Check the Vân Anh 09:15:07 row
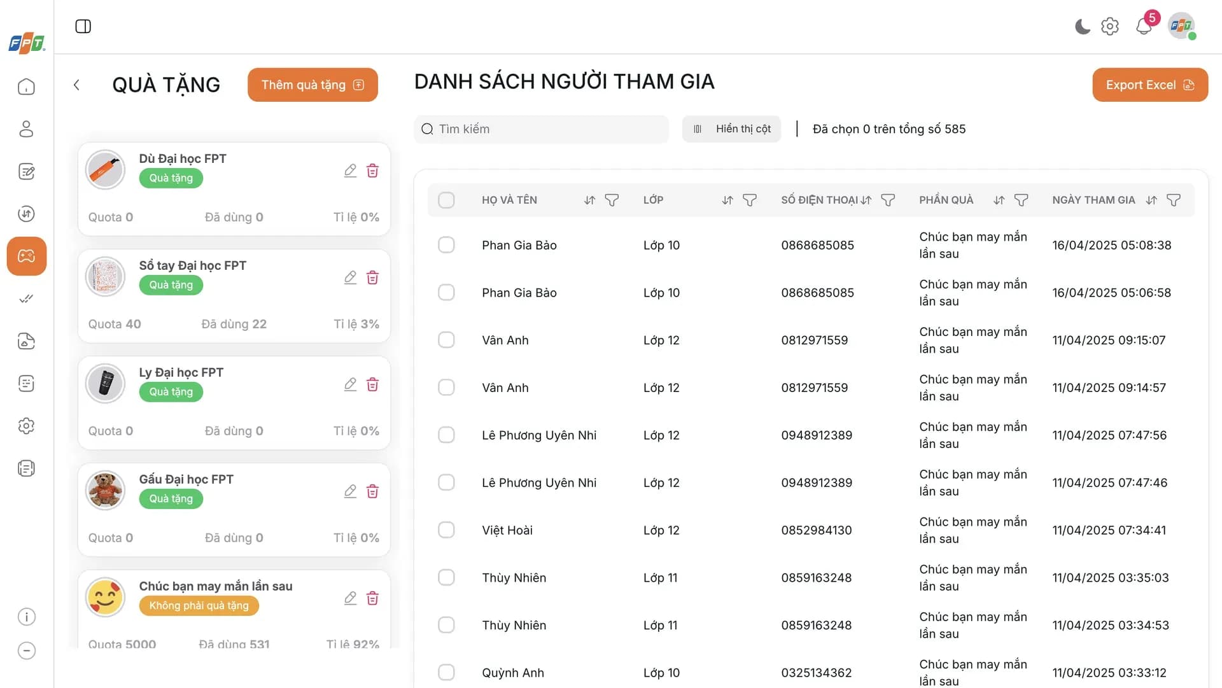The image size is (1222, 688). [446, 340]
